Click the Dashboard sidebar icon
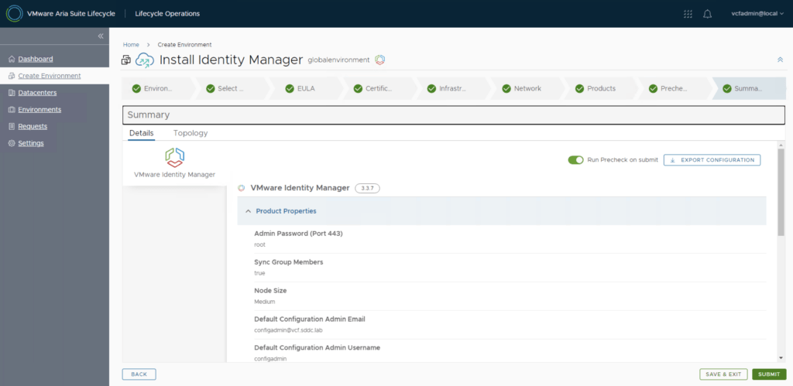793x386 pixels. 11,59
